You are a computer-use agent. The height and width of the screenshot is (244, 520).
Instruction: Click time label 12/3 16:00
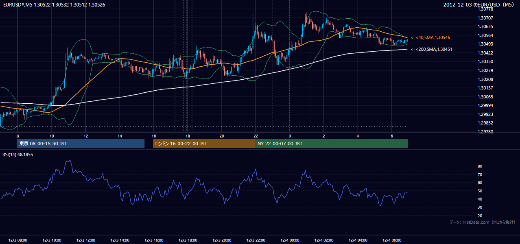pyautogui.click(x=154, y=240)
